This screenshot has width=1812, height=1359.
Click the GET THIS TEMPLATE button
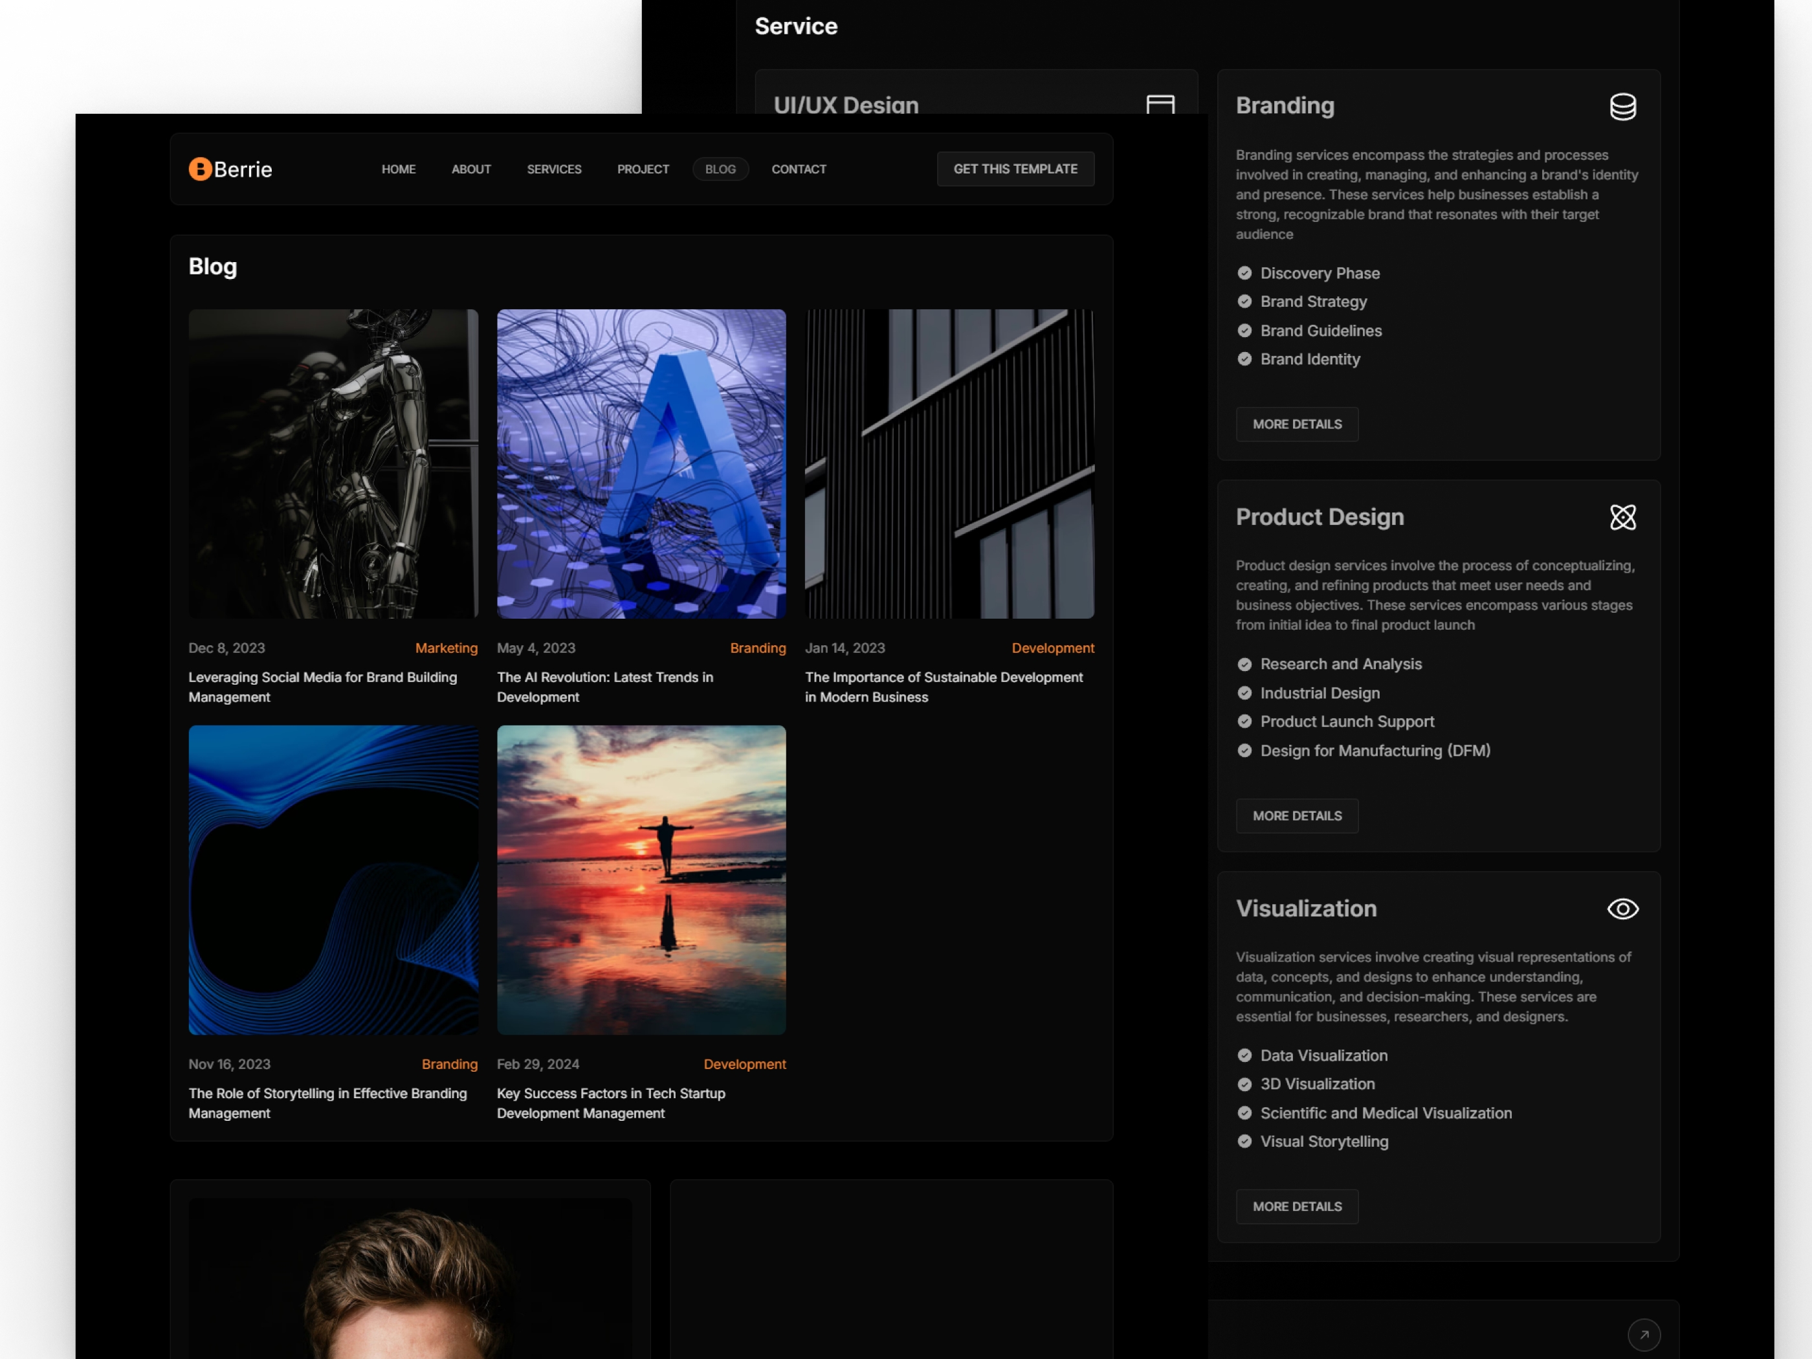click(x=1015, y=169)
